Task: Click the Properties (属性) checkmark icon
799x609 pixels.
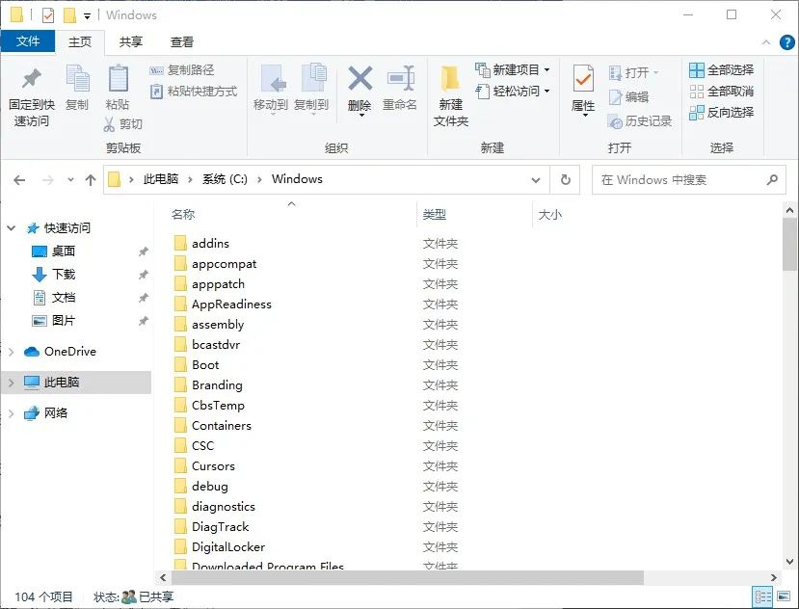Action: pos(583,78)
